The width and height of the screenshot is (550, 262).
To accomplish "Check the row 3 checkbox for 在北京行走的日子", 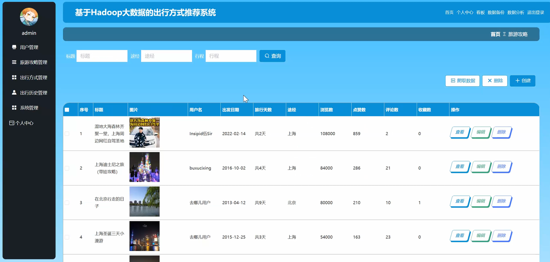I will click(x=67, y=203).
